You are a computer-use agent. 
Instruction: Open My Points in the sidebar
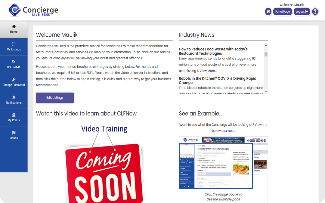point(14,117)
